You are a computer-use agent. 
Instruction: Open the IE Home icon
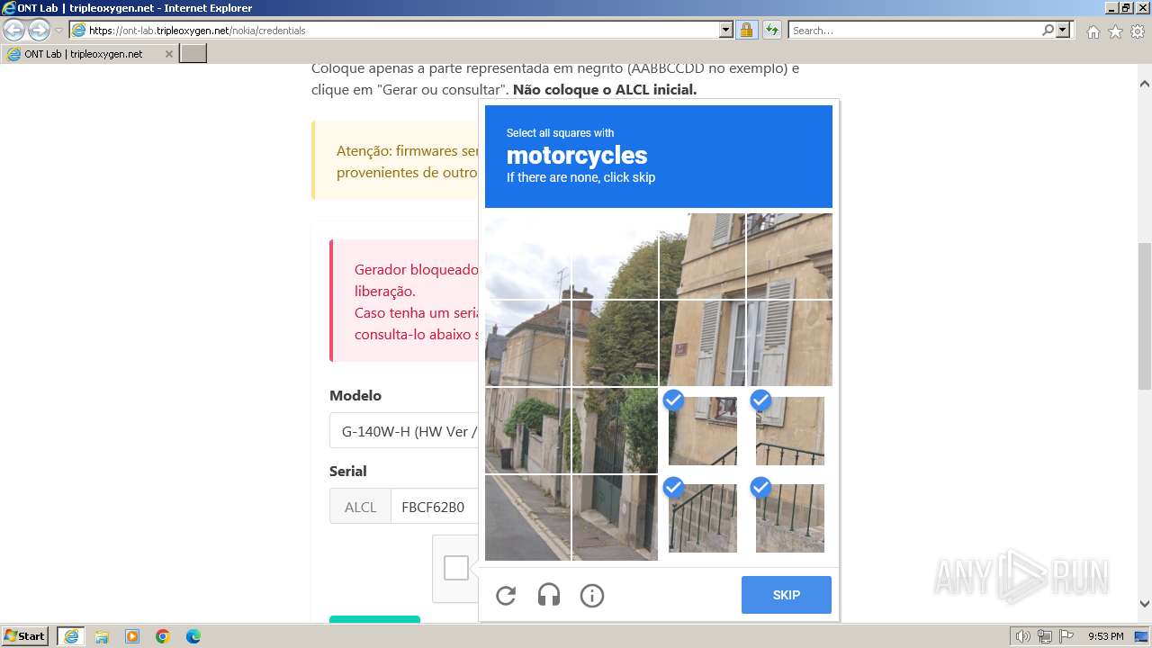click(x=1093, y=31)
